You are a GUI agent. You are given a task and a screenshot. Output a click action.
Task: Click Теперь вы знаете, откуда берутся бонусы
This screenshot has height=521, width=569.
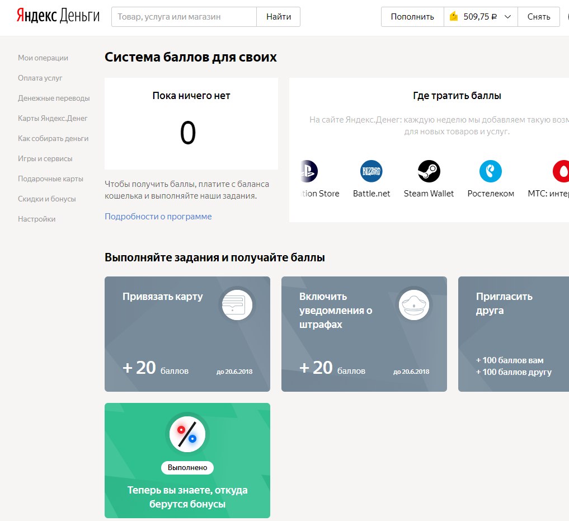(187, 497)
